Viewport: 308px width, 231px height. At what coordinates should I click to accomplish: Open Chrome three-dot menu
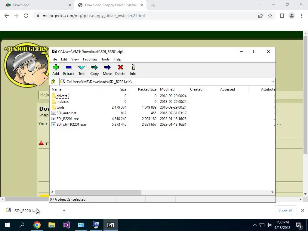(301, 16)
